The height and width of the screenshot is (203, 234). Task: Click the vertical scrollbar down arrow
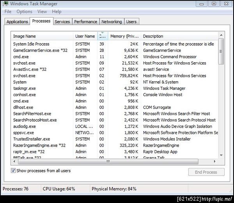pyautogui.click(x=221, y=155)
